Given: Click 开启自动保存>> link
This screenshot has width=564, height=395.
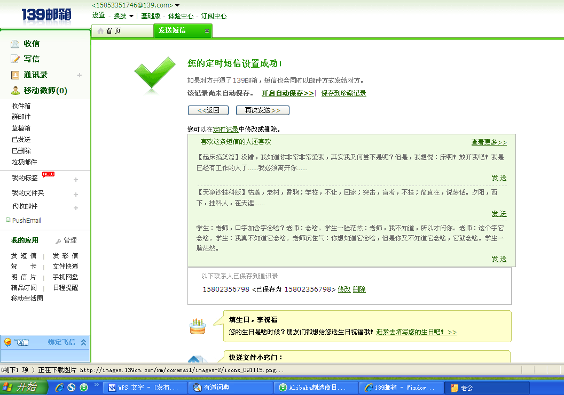Looking at the screenshot, I should point(288,93).
